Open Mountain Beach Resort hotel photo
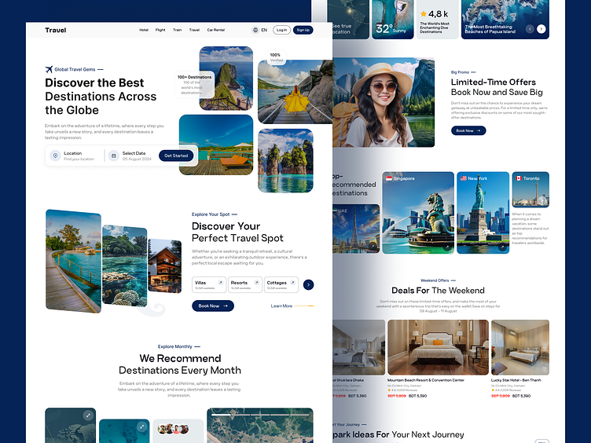Screen dimensions: 591x443 (x=438, y=347)
